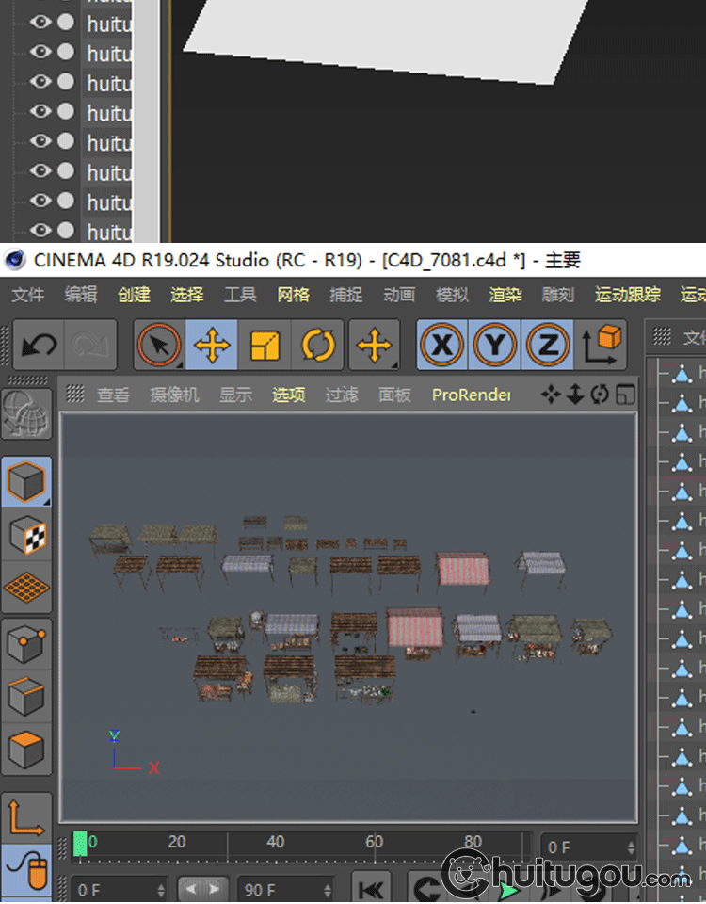Screen dimensions: 706x904
Task: Open the 创建 menu in menu bar
Action: tap(134, 295)
